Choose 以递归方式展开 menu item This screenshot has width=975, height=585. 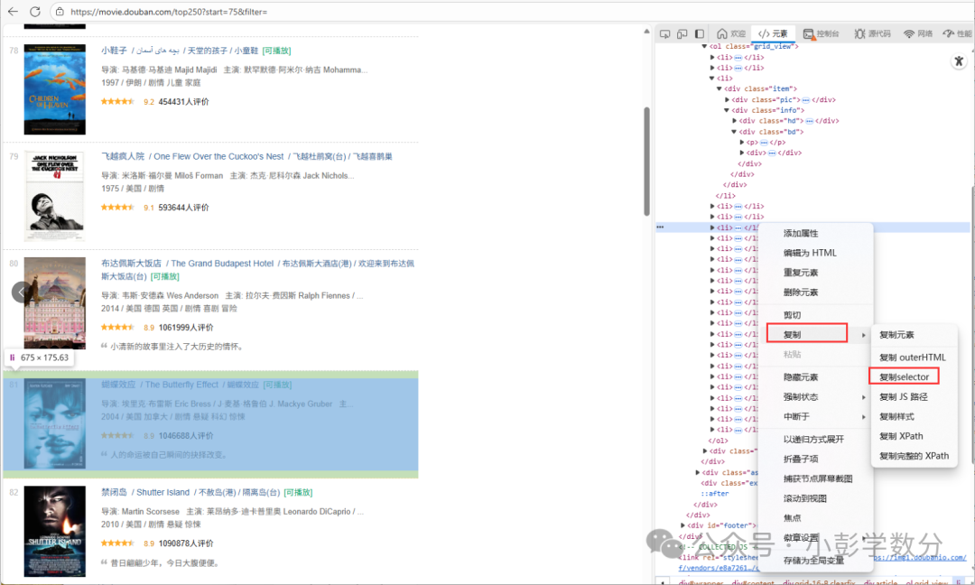click(x=816, y=439)
